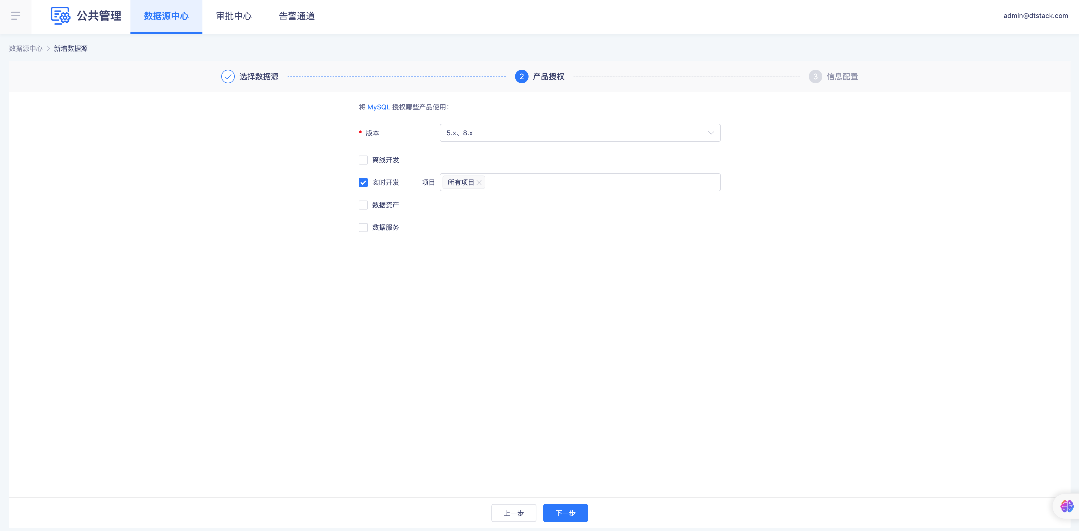Enable the 数据服务 checkbox
The image size is (1079, 531).
pos(363,227)
